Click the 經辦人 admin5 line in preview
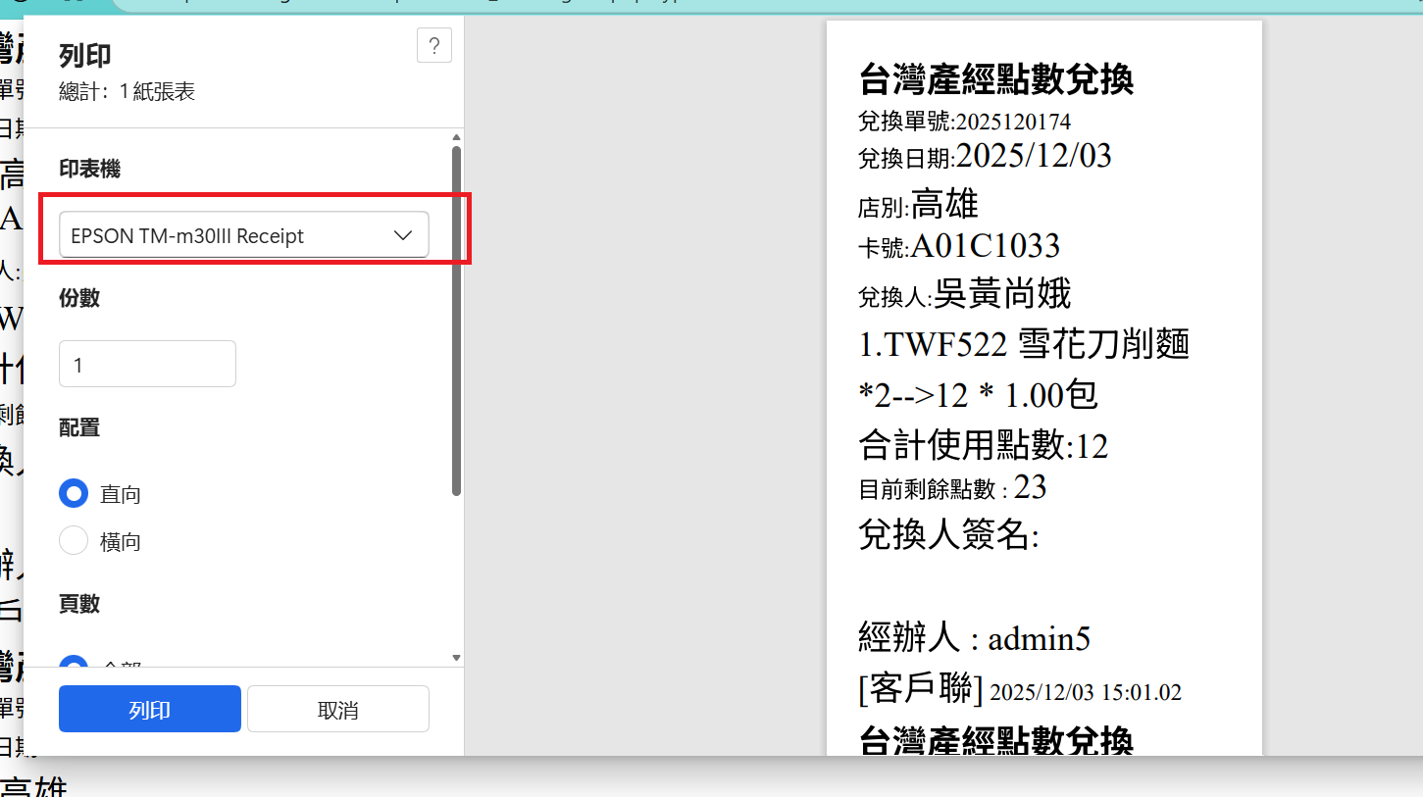 (975, 638)
